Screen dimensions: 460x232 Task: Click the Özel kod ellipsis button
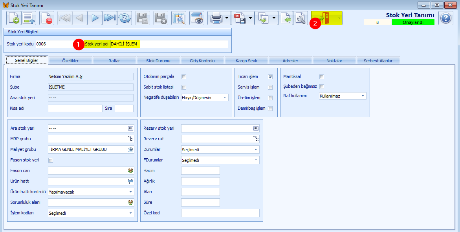click(256, 213)
